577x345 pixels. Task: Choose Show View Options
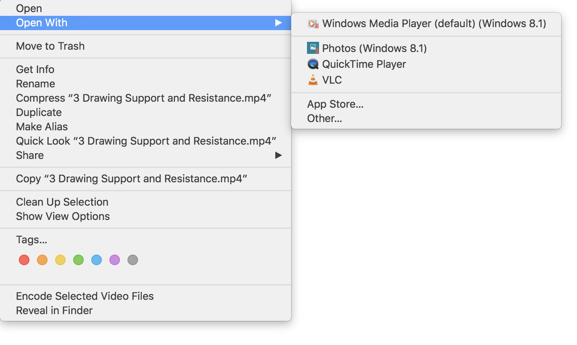pos(146,216)
